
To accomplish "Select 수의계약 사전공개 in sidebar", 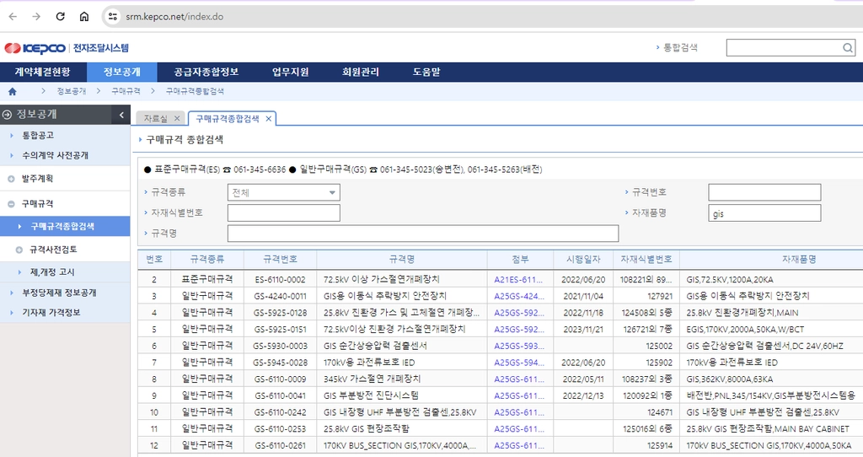I will point(55,156).
